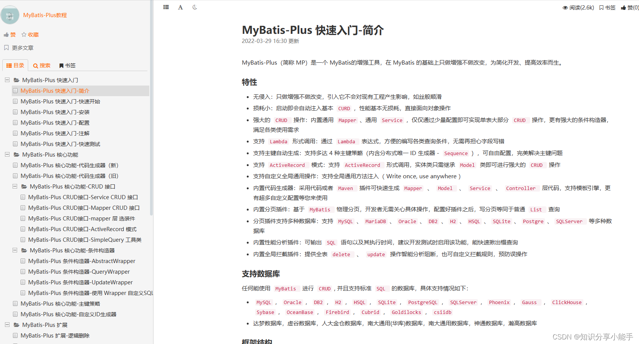Open MyBatis-Plus 快速入门-快速开始 article

(x=60, y=101)
